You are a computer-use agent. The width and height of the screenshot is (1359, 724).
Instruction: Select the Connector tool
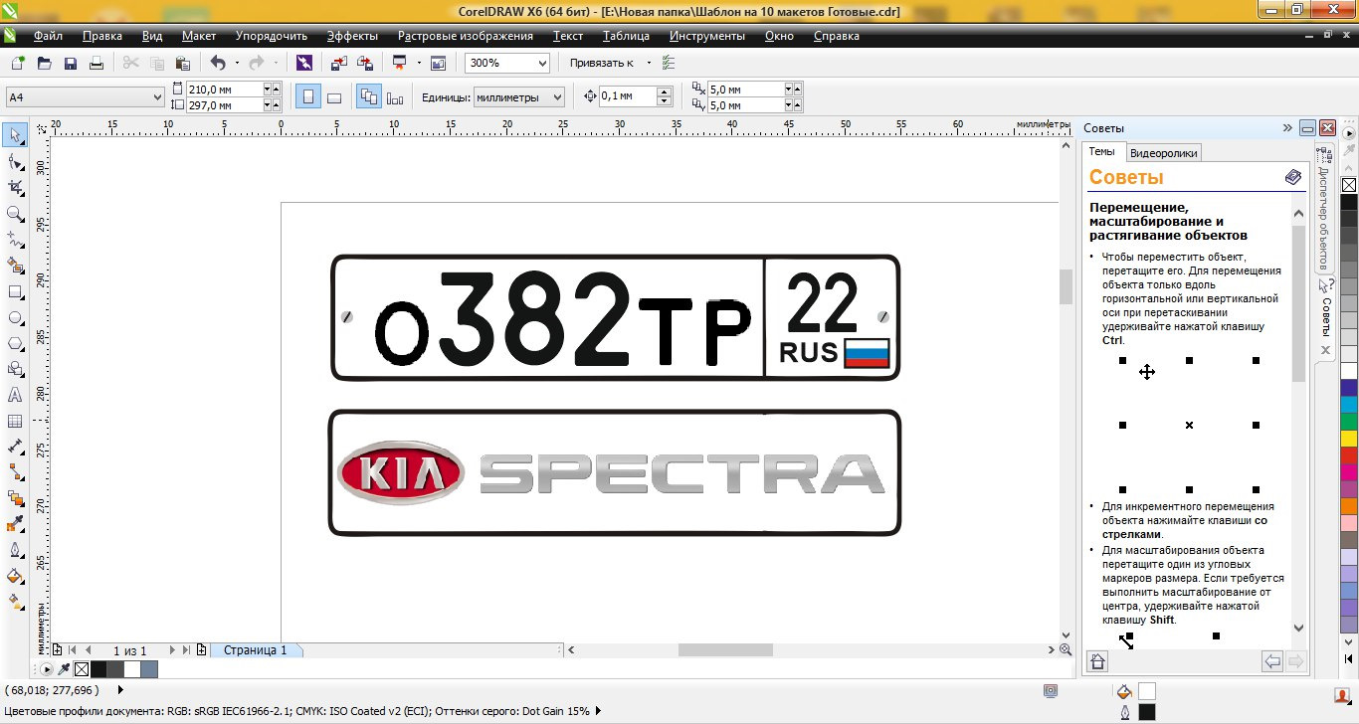click(x=15, y=472)
